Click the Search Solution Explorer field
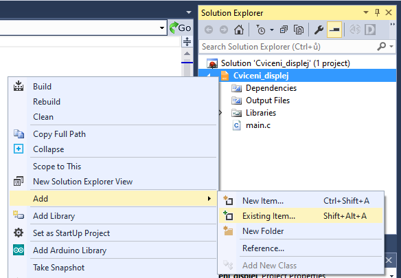The height and width of the screenshot is (278, 401). coord(286,47)
